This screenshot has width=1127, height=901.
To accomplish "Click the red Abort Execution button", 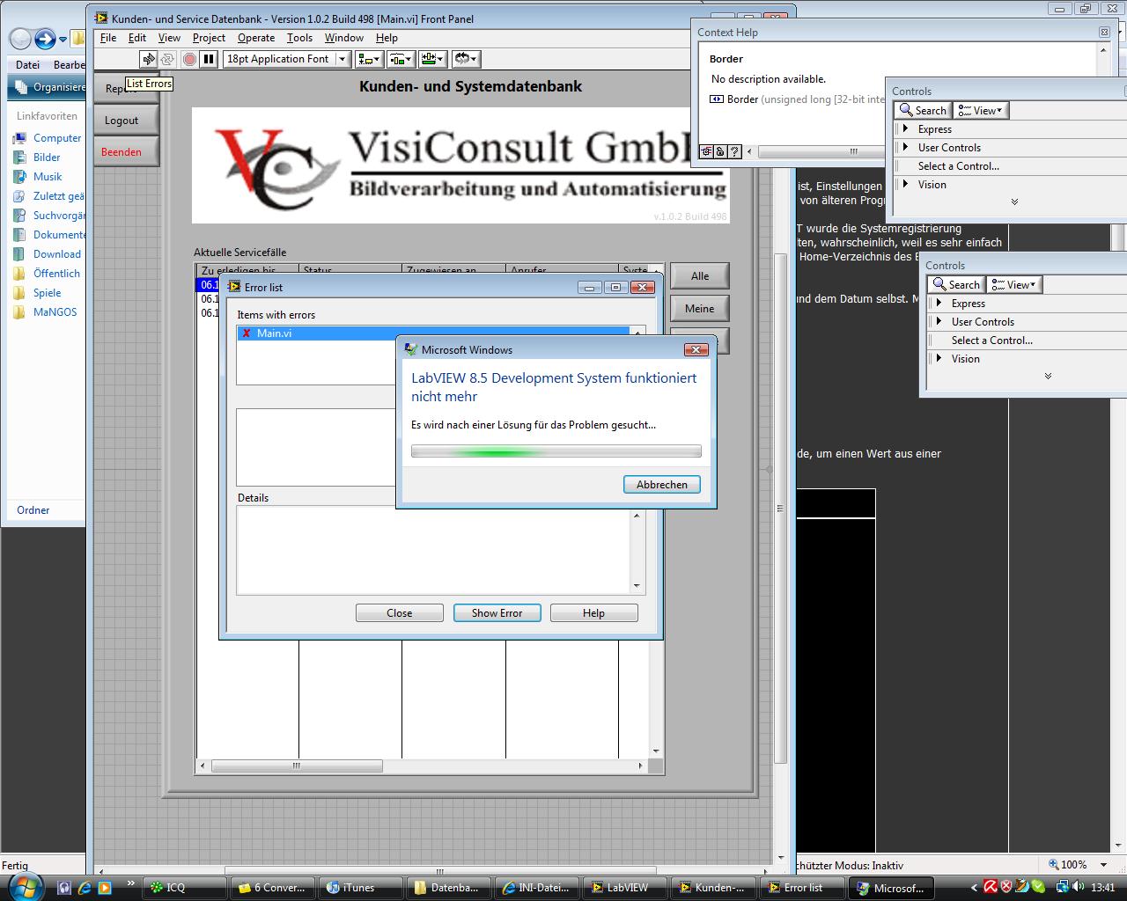I will click(x=189, y=59).
